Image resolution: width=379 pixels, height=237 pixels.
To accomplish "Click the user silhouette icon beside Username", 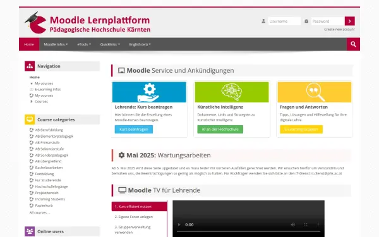I will tap(263, 21).
